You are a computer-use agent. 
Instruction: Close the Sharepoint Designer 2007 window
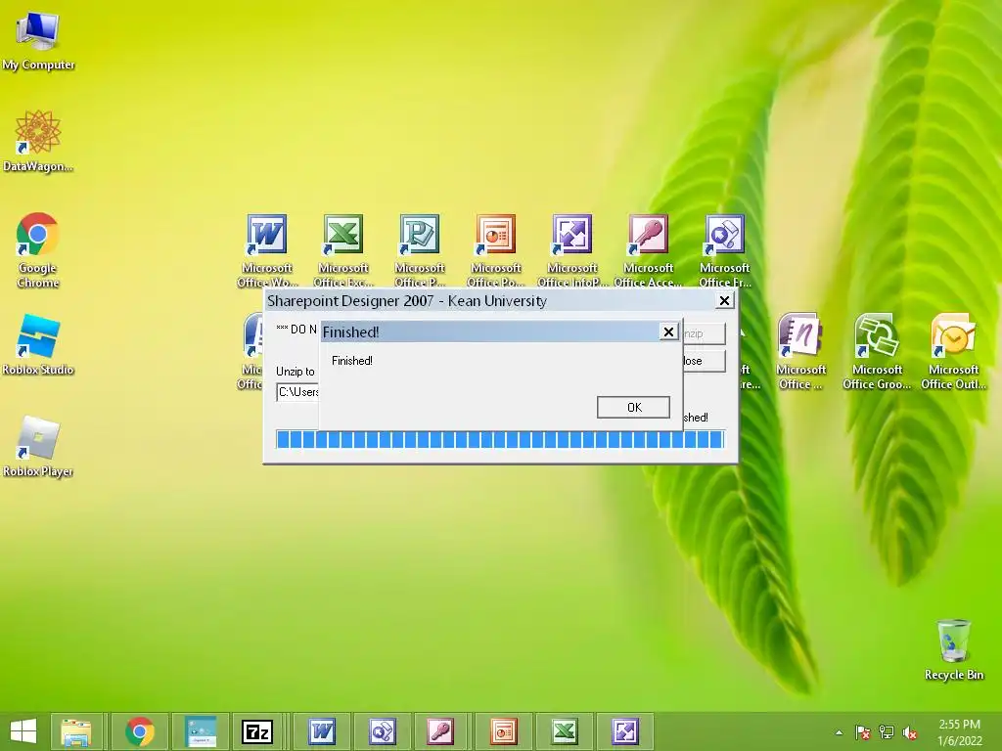724,300
